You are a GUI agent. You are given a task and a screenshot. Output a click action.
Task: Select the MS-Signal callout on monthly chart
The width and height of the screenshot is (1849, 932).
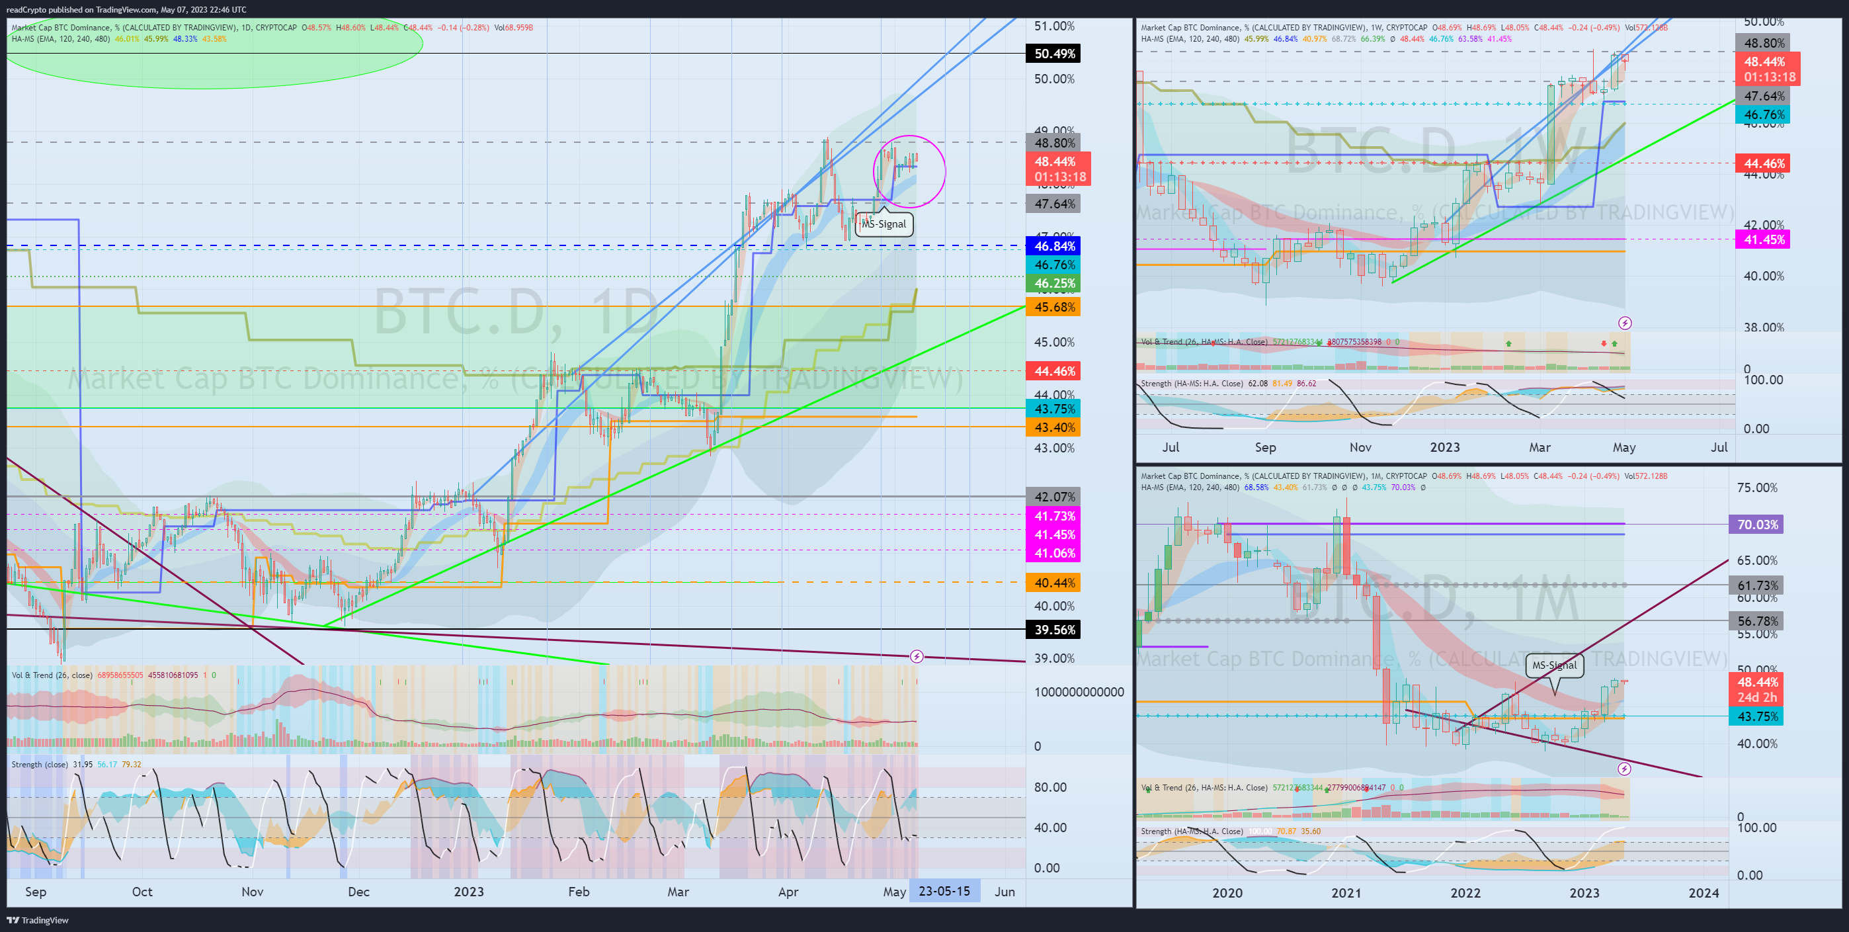tap(1554, 665)
